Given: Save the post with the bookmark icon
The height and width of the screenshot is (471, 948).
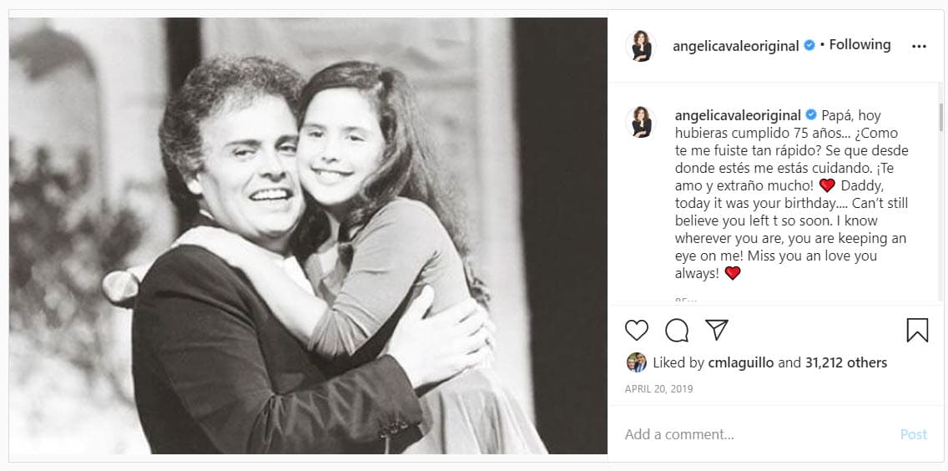Looking at the screenshot, I should tap(917, 330).
